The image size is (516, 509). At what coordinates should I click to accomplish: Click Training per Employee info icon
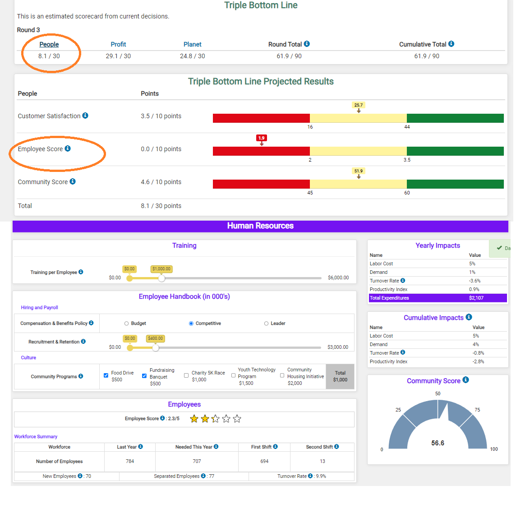81,272
